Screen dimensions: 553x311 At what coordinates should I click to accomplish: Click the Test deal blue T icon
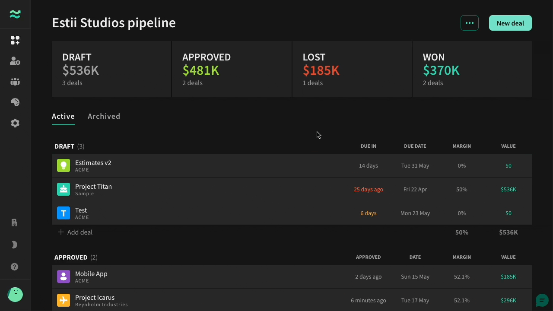tap(64, 213)
